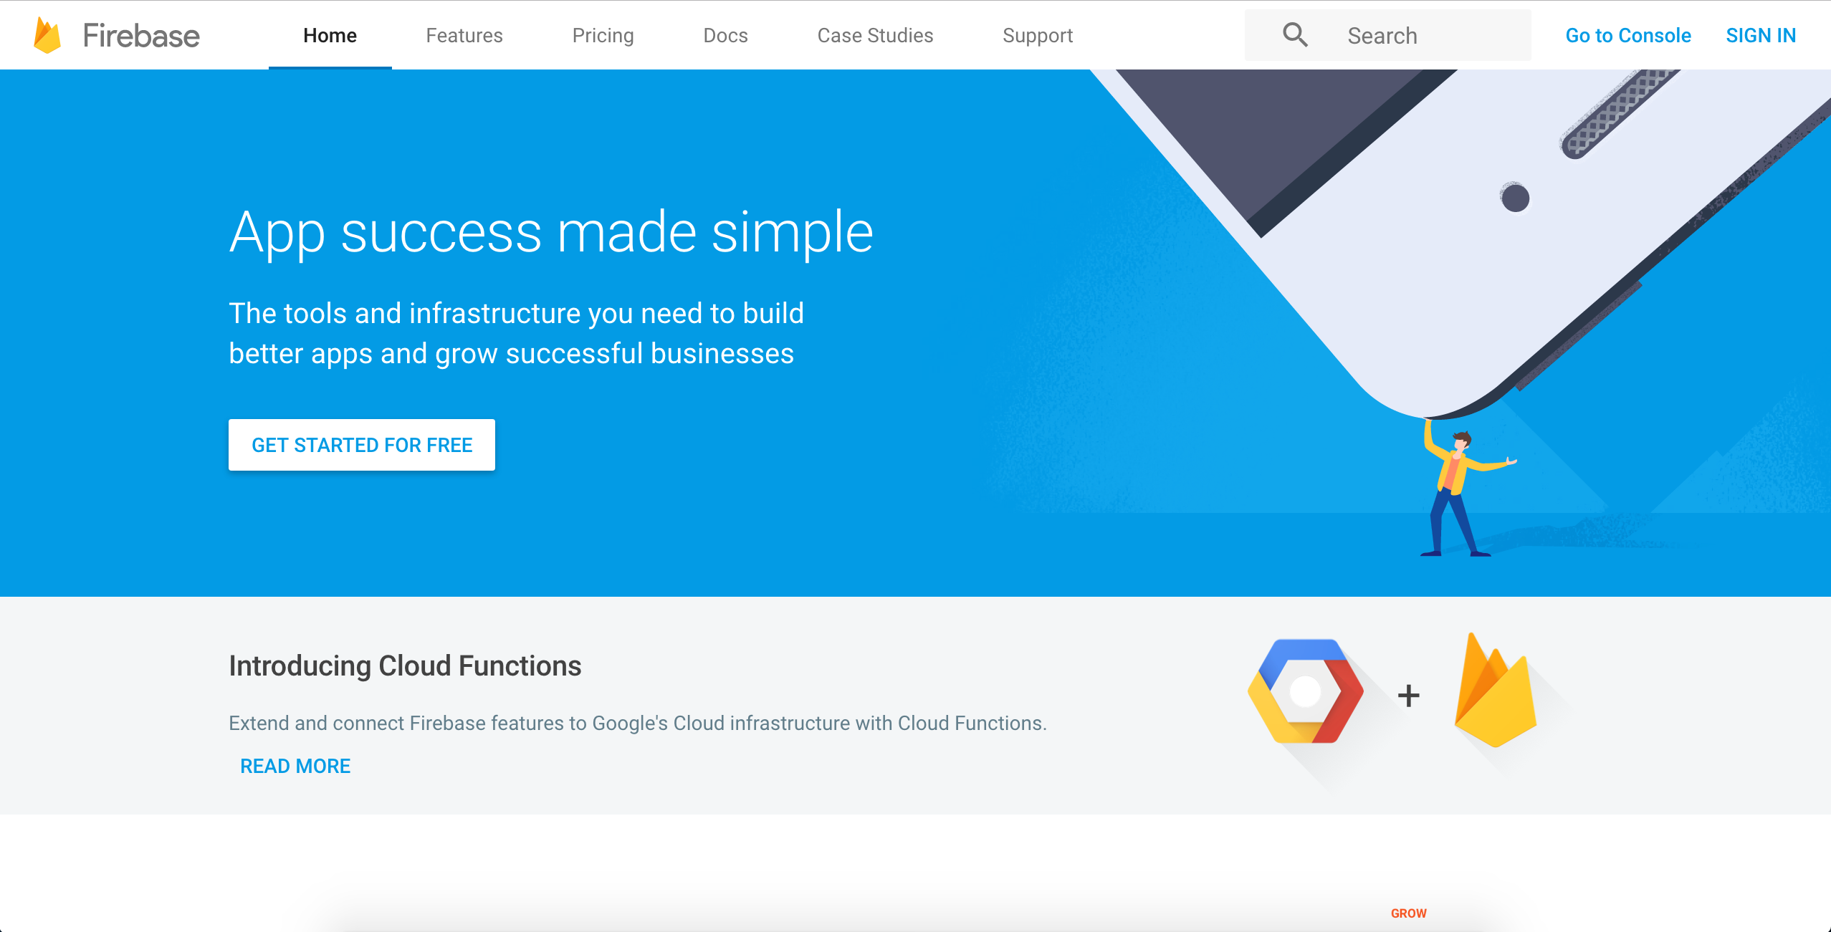Screen dimensions: 1831x932
Task: Click the SIGN IN link
Action: (x=1760, y=36)
